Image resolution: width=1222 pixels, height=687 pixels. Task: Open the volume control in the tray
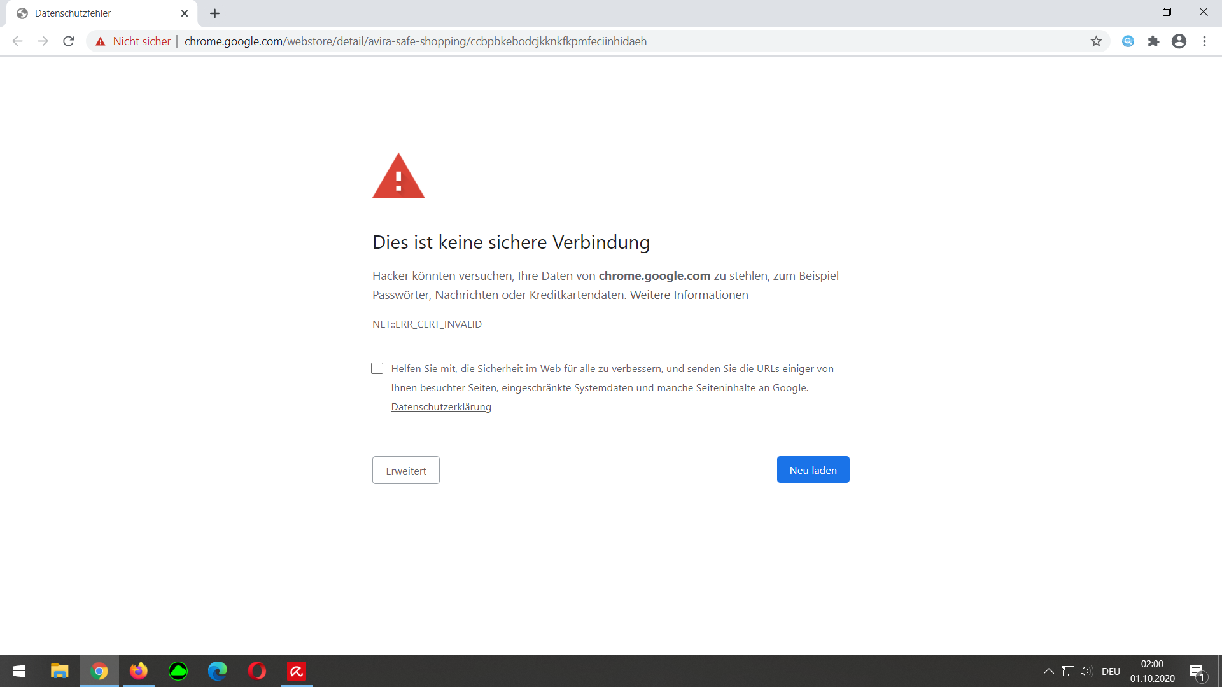click(1085, 670)
